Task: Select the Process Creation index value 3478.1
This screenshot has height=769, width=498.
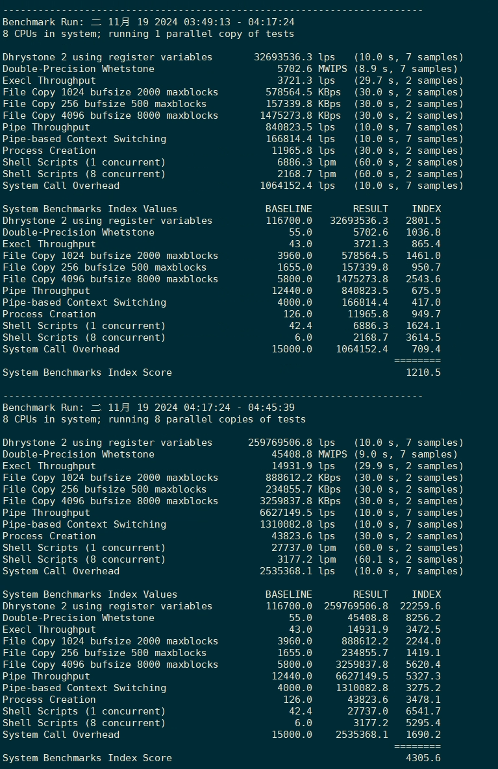Action: tap(423, 700)
